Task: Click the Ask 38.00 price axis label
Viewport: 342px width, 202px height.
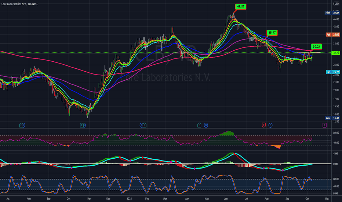Action: point(333,35)
